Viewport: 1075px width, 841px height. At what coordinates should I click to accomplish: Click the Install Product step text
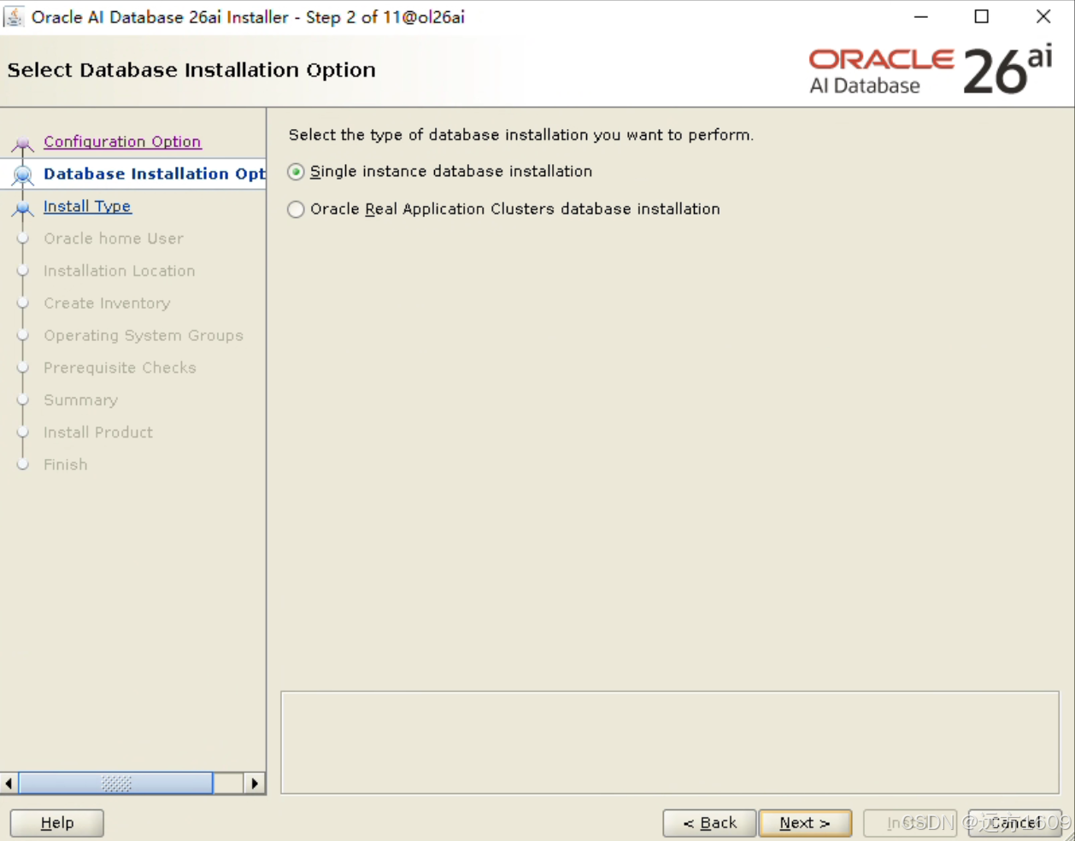[x=98, y=432]
